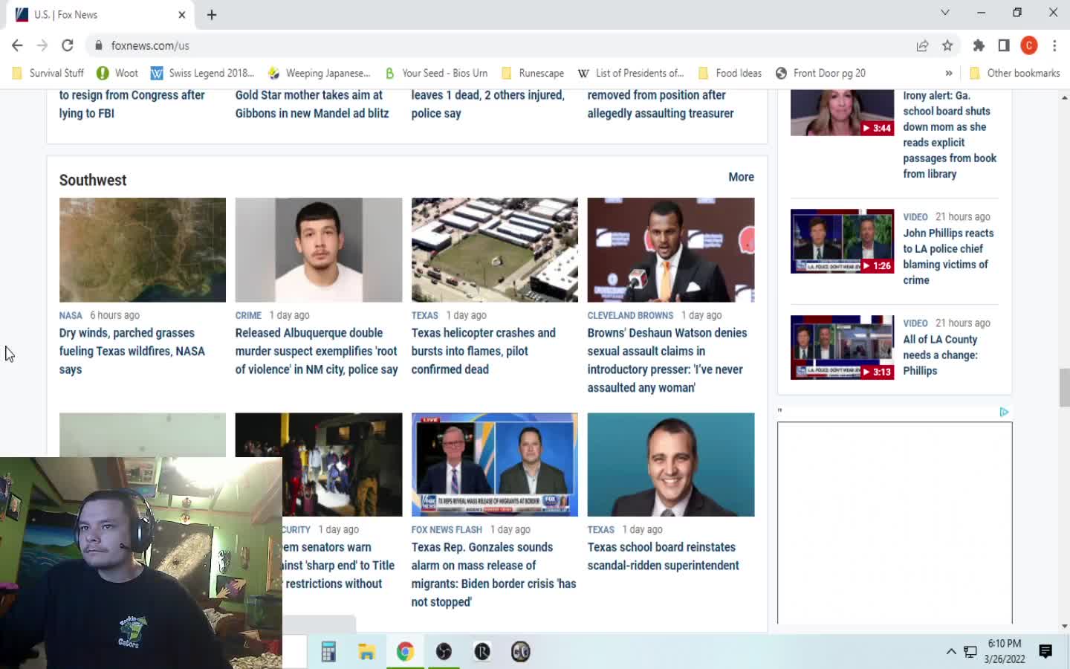Select the NASA category label
1070x669 pixels.
click(71, 315)
